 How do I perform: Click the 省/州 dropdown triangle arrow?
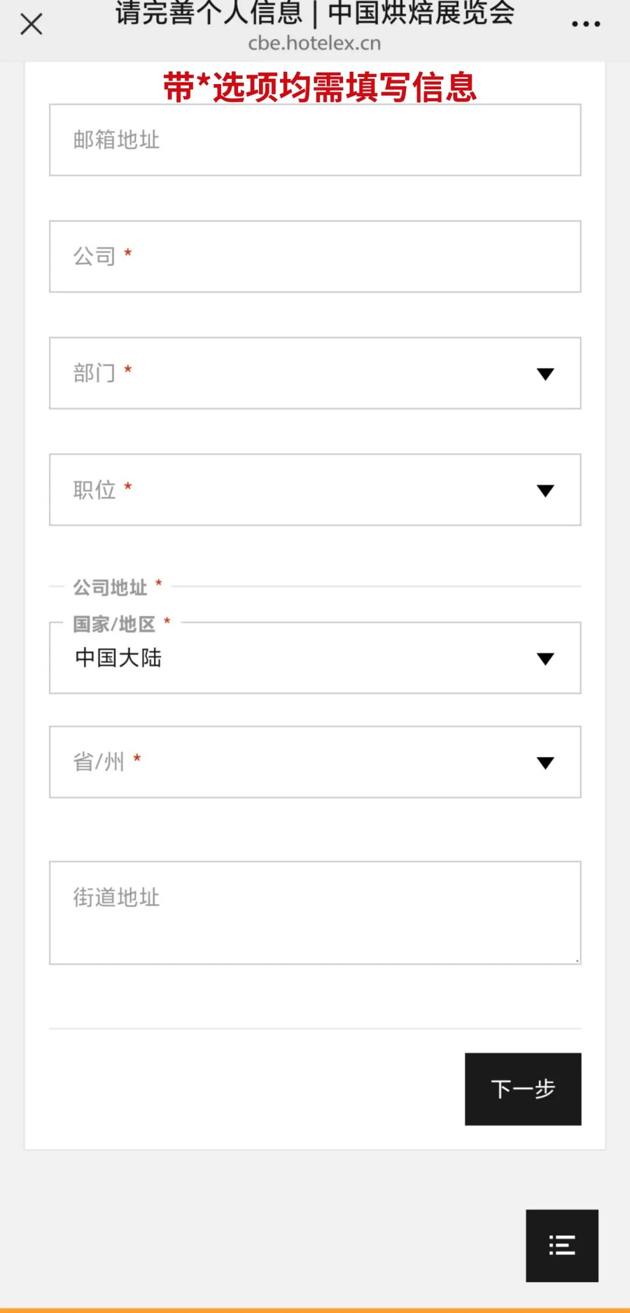[545, 763]
